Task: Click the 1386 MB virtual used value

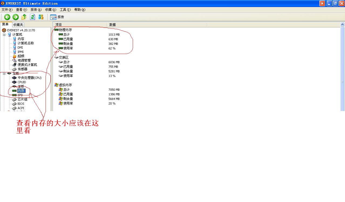Action: pyautogui.click(x=114, y=94)
